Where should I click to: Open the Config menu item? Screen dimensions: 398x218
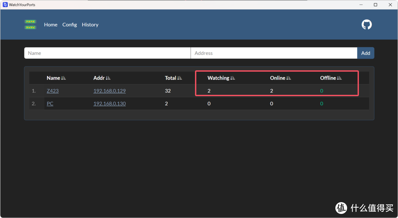click(69, 25)
